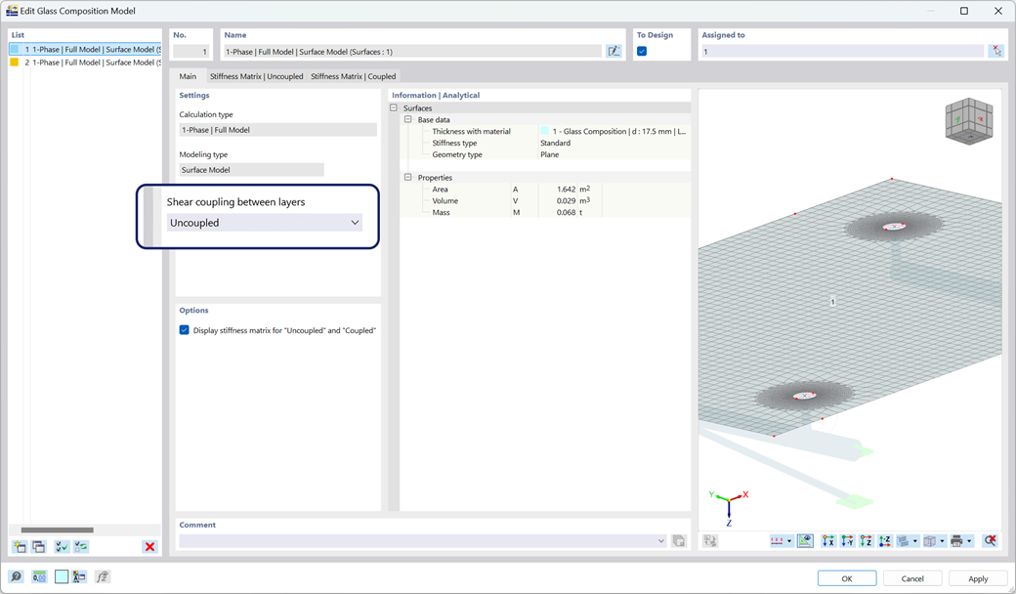The height and width of the screenshot is (594, 1016).
Task: Apply the current glass composition settings
Action: pyautogui.click(x=977, y=577)
